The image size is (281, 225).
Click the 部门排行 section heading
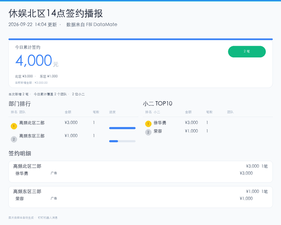(x=20, y=103)
